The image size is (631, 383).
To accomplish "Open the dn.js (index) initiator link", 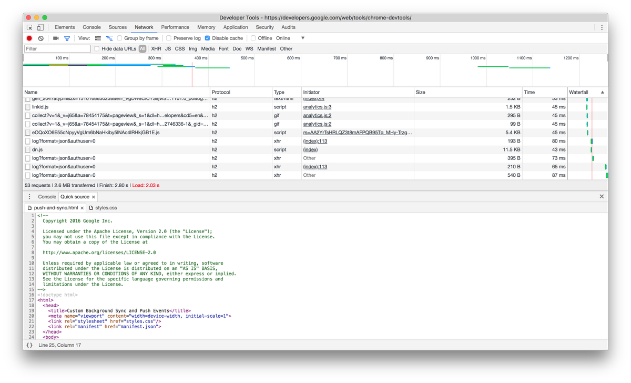I will [310, 149].
